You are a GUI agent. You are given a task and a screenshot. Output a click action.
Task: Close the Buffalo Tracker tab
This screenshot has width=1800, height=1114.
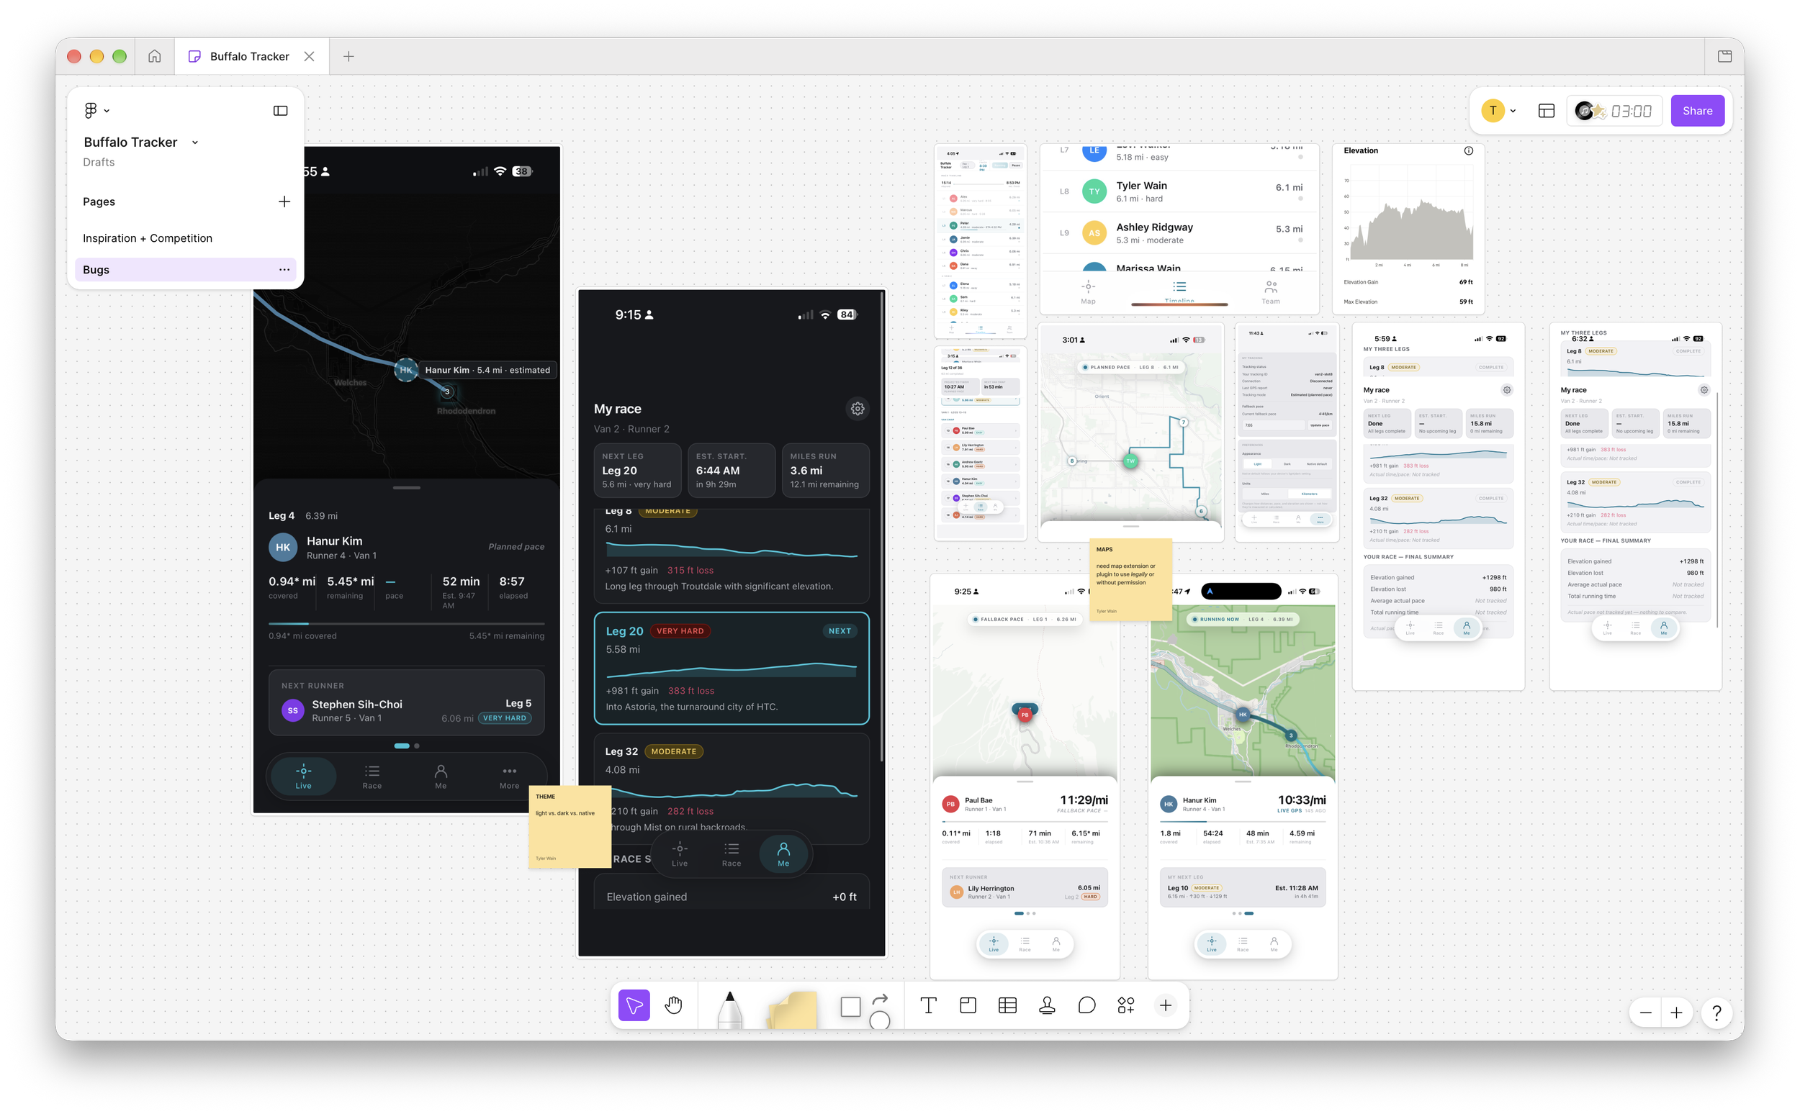(x=310, y=56)
